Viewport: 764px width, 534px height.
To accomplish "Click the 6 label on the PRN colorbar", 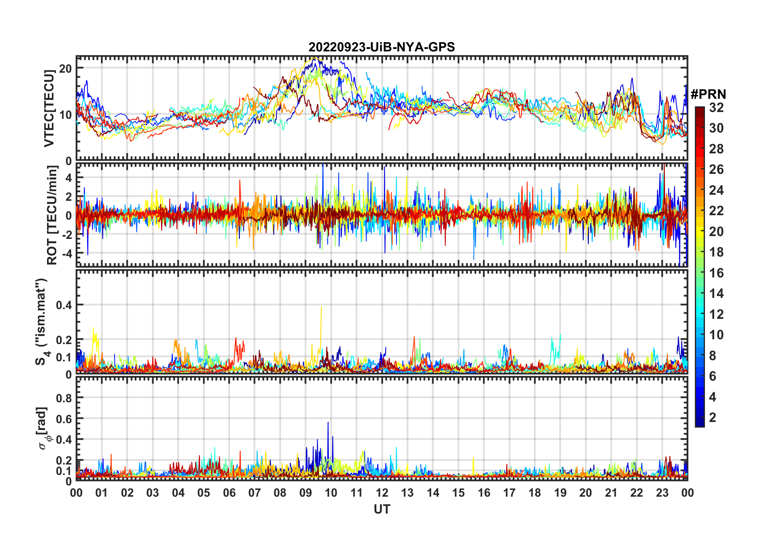I will [x=713, y=376].
